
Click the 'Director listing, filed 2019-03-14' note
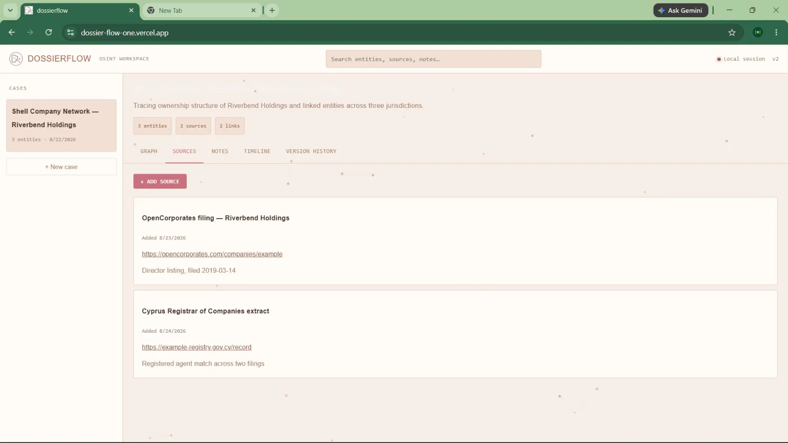coord(189,271)
